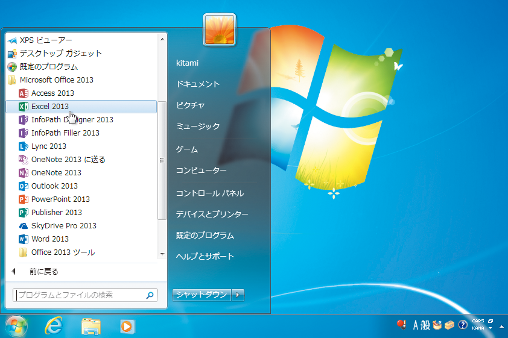Image resolution: width=508 pixels, height=338 pixels.
Task: Open 既定のプログラム in the right pane
Action: click(205, 235)
